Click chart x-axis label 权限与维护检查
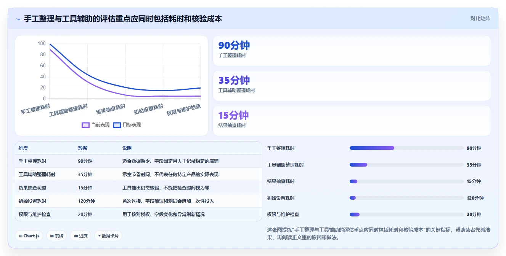Viewport: 506px width, 256px height. (184, 110)
